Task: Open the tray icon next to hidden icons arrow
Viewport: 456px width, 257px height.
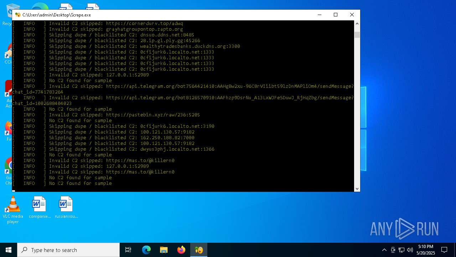Action: pos(393,250)
